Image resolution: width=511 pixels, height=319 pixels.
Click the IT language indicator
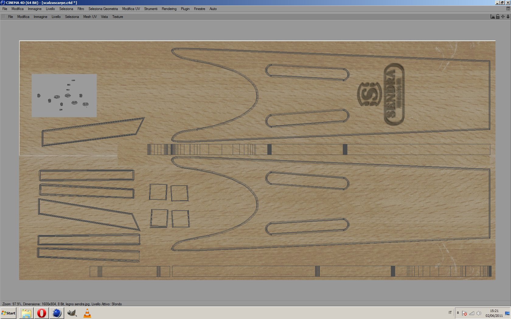click(450, 313)
